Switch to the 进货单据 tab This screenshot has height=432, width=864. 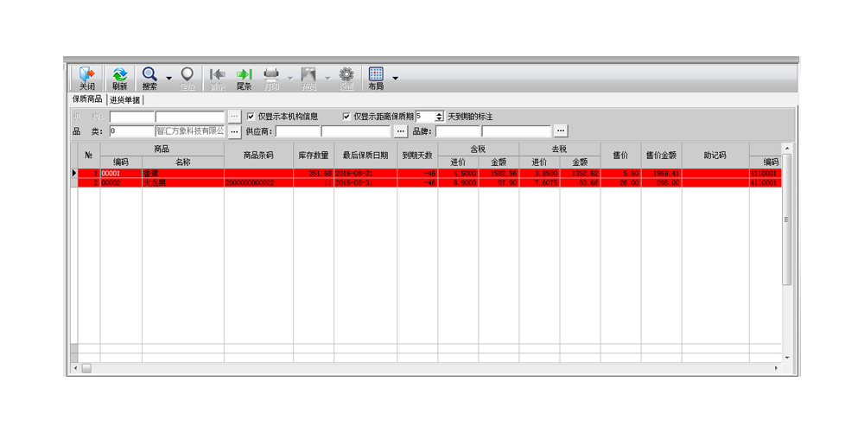pos(124,99)
